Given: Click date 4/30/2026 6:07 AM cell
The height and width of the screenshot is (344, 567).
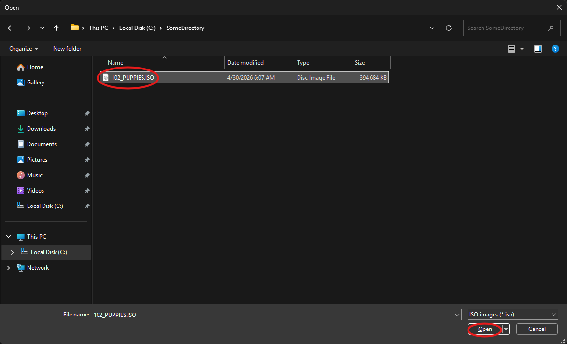Looking at the screenshot, I should [251, 77].
